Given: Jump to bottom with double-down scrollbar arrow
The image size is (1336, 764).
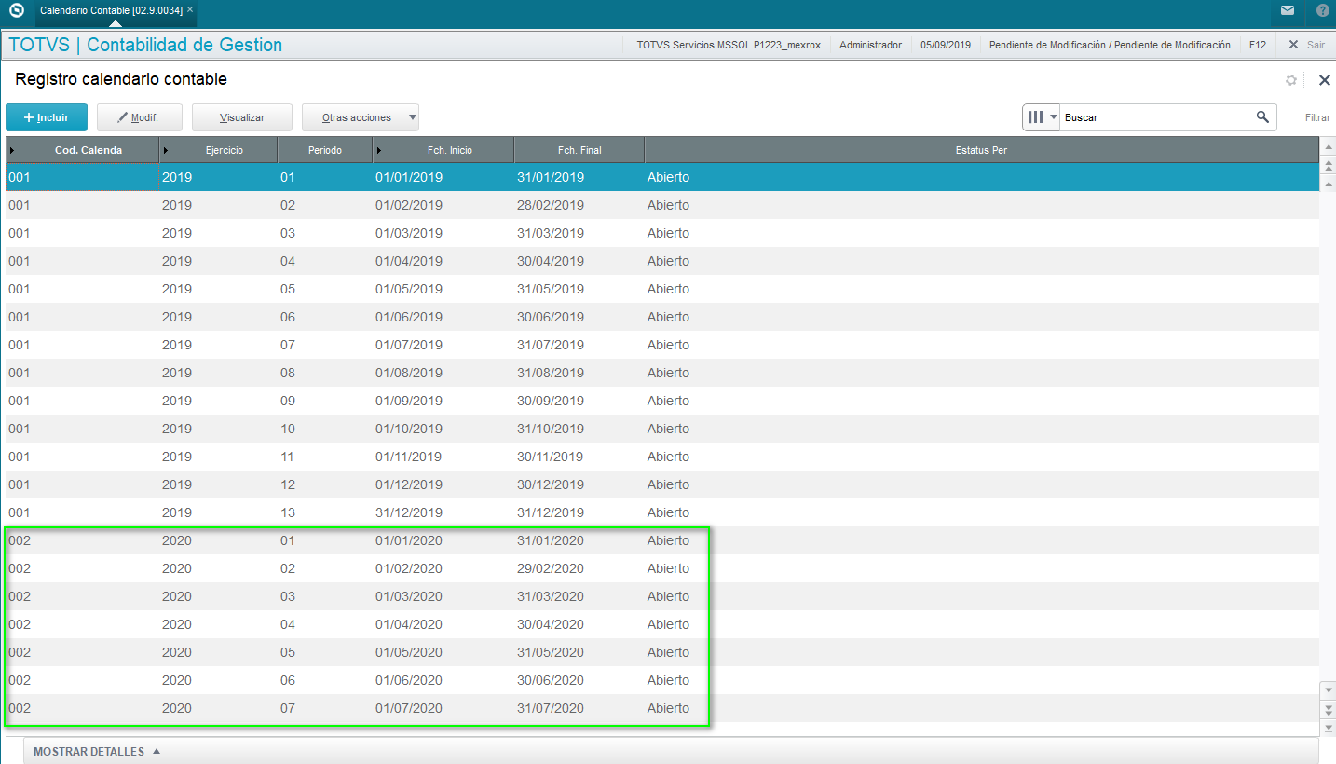Looking at the screenshot, I should pos(1329,710).
